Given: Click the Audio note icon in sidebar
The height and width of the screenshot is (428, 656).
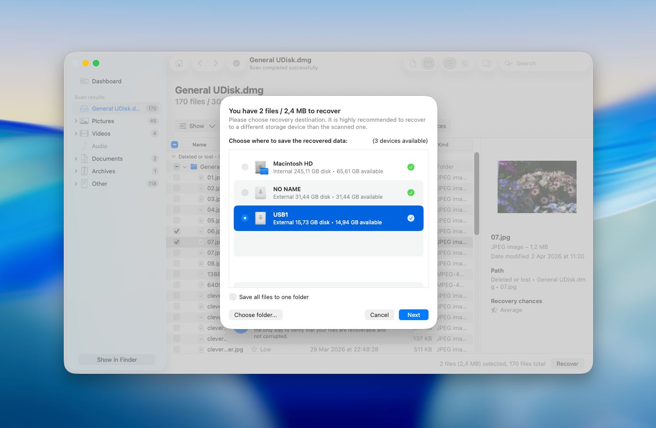Looking at the screenshot, I should [84, 146].
